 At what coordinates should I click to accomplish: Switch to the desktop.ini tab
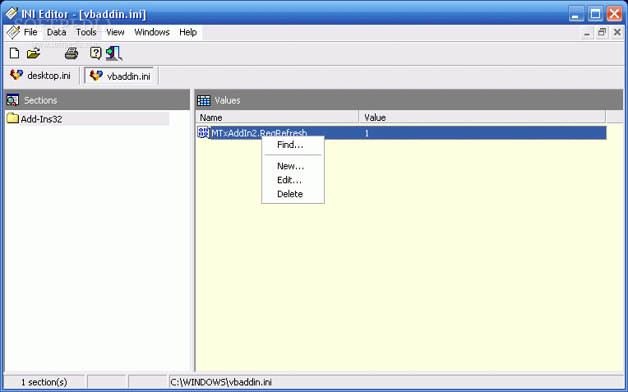tap(40, 76)
